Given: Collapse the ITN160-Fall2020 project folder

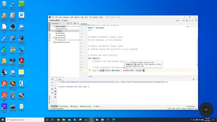Looking at the screenshot, I should point(52,26).
